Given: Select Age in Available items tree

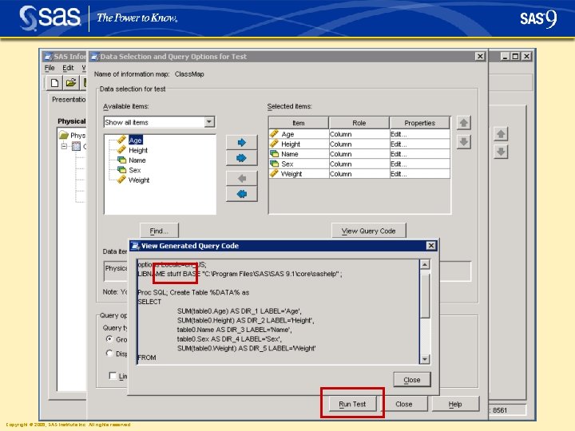Looking at the screenshot, I should point(135,140).
